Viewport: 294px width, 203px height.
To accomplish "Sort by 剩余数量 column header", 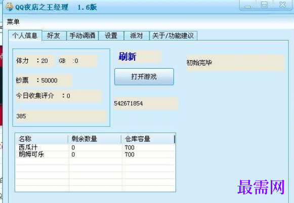I will click(95, 139).
